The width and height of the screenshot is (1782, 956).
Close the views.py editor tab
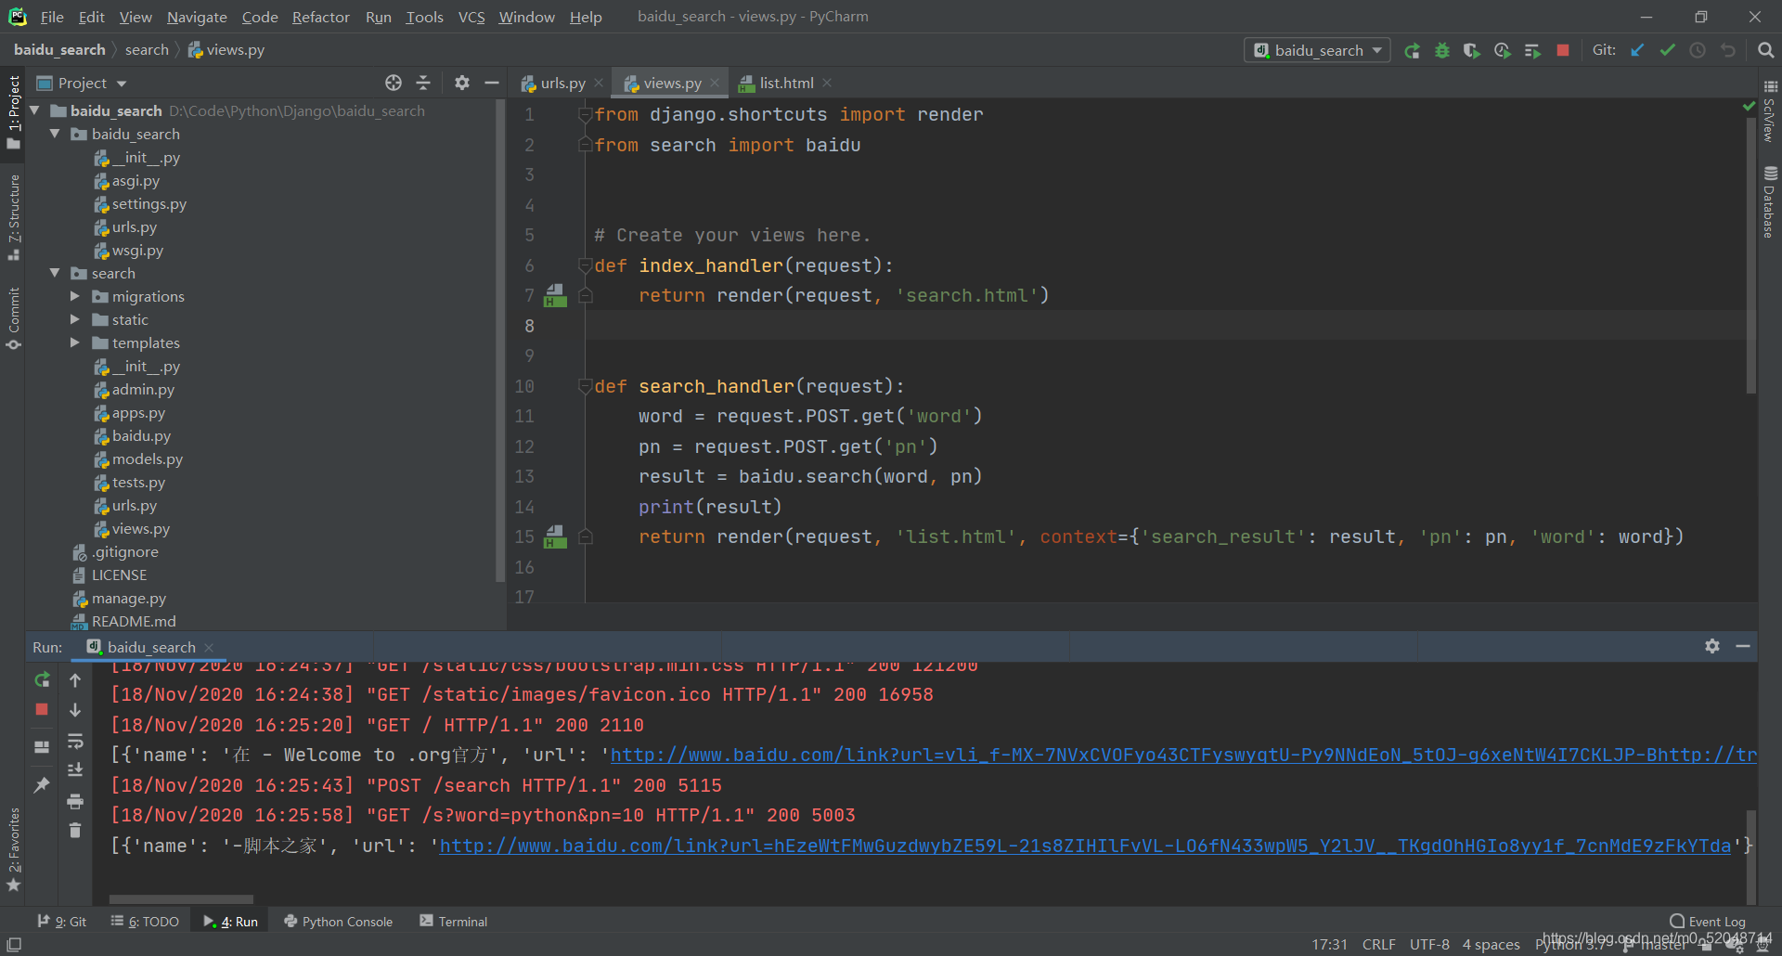click(x=715, y=83)
